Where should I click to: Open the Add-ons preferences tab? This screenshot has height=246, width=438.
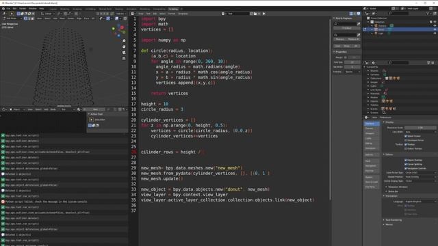372,154
